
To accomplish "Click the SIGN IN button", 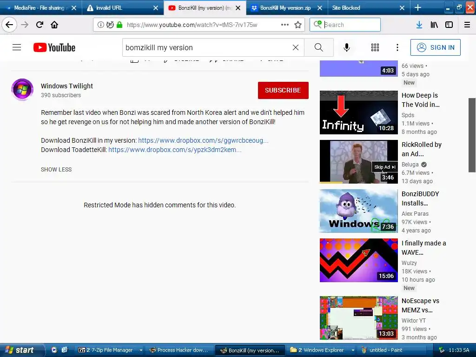I will tap(435, 47).
